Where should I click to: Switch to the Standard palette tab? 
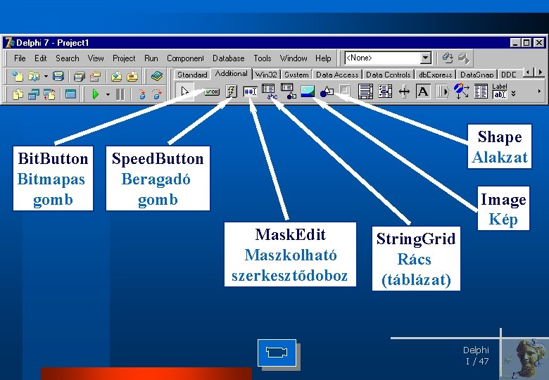tap(192, 75)
